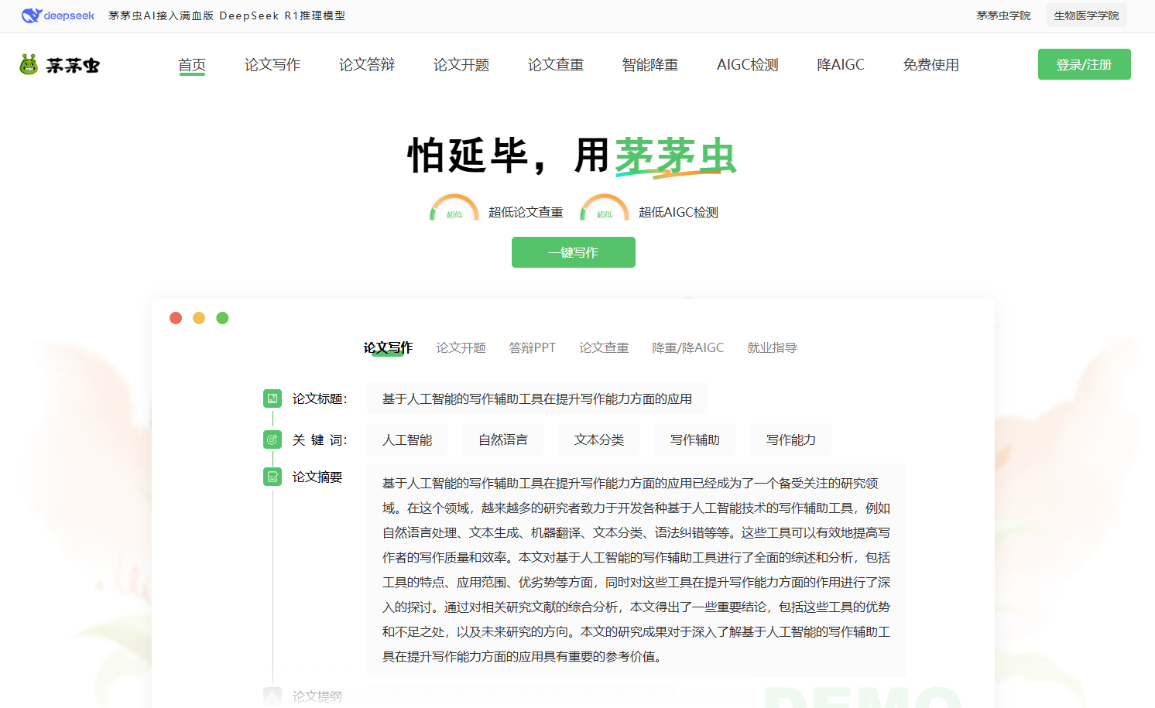Image resolution: width=1155 pixels, height=708 pixels.
Task: Open the 论文写作 navigation menu
Action: 272,65
